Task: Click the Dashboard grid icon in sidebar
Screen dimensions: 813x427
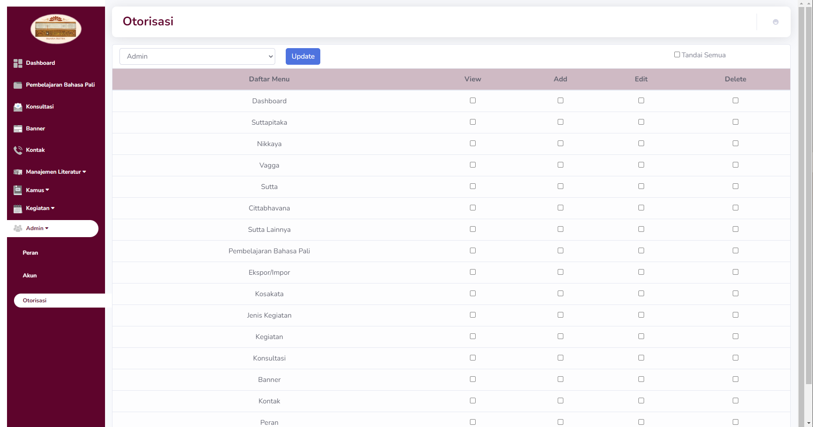Action: [x=18, y=63]
